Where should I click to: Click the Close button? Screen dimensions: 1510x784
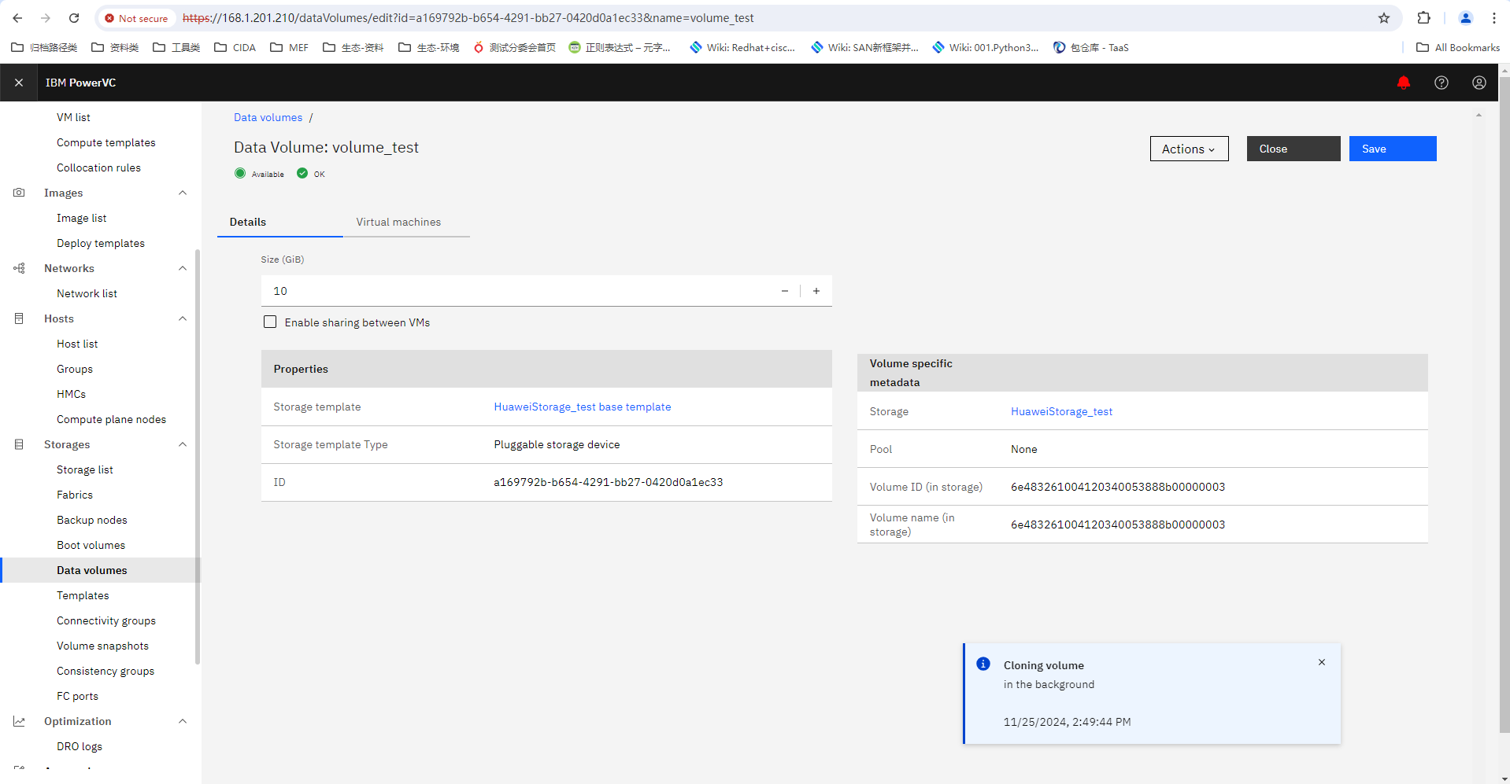coord(1293,149)
